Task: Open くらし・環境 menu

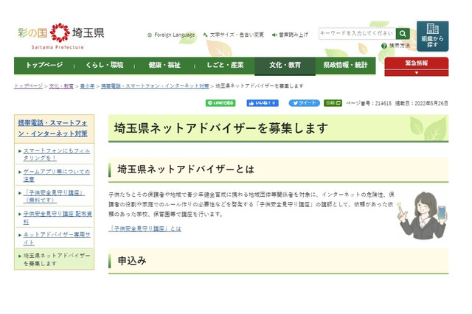Action: (104, 66)
